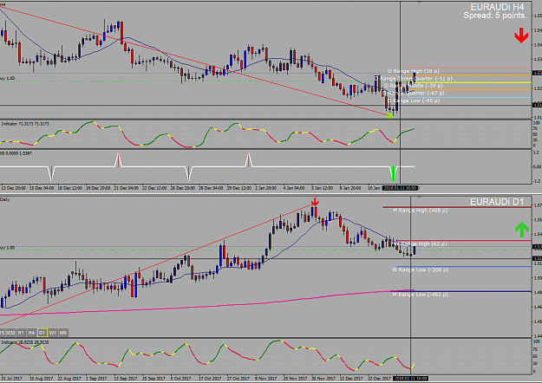The image size is (542, 383).
Task: Select the MN timeframe button
Action: pos(63,333)
